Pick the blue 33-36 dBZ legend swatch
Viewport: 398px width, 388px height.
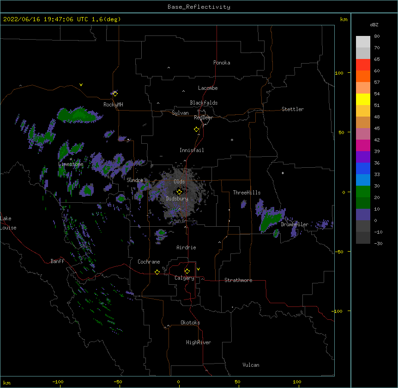363,169
